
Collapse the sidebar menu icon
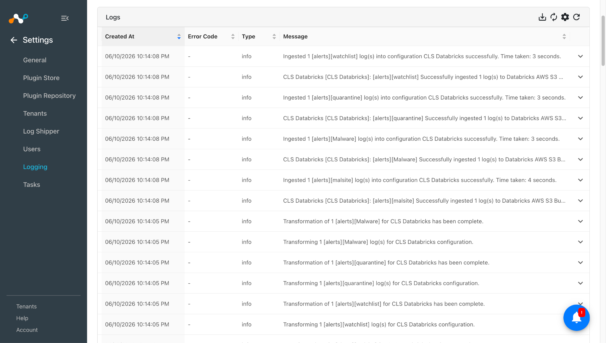(65, 18)
